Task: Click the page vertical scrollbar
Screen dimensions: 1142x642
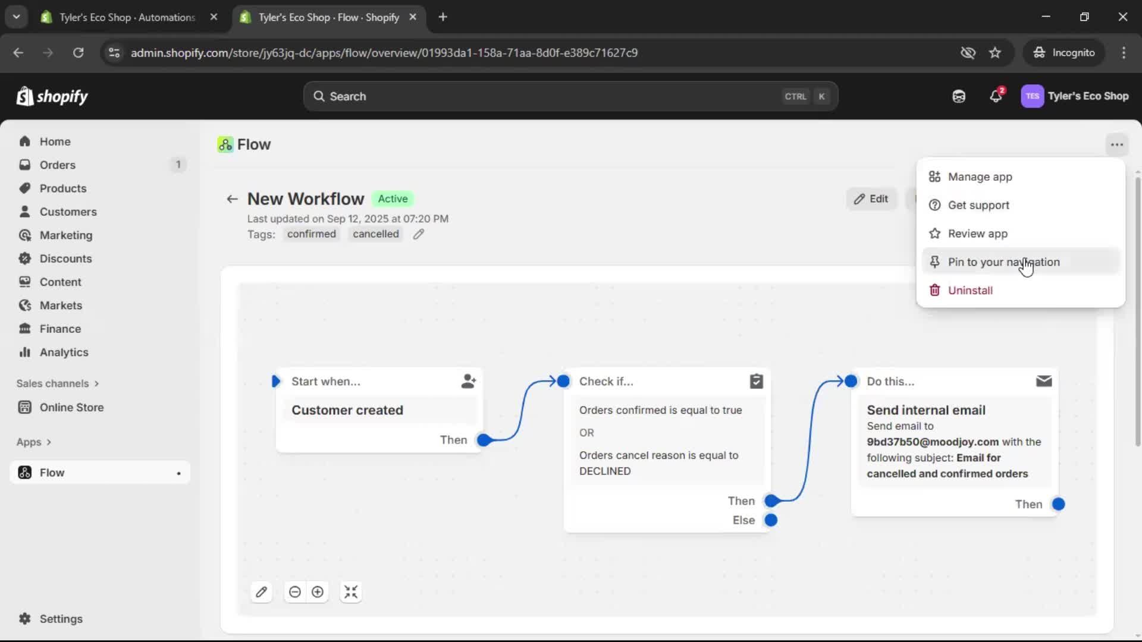Action: tap(1137, 312)
